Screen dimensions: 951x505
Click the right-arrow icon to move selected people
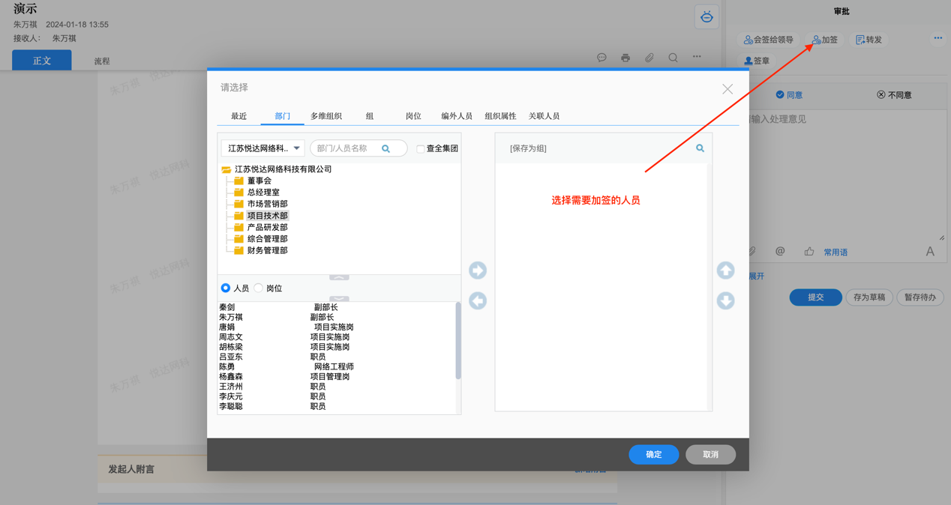(478, 270)
